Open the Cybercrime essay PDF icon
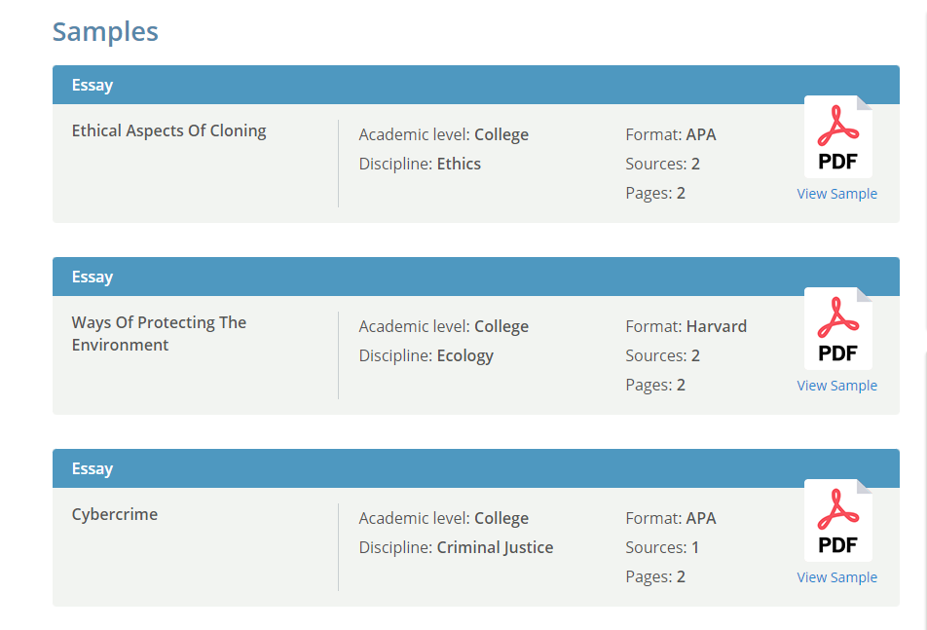Screen dimensions: 927x630 (x=837, y=520)
